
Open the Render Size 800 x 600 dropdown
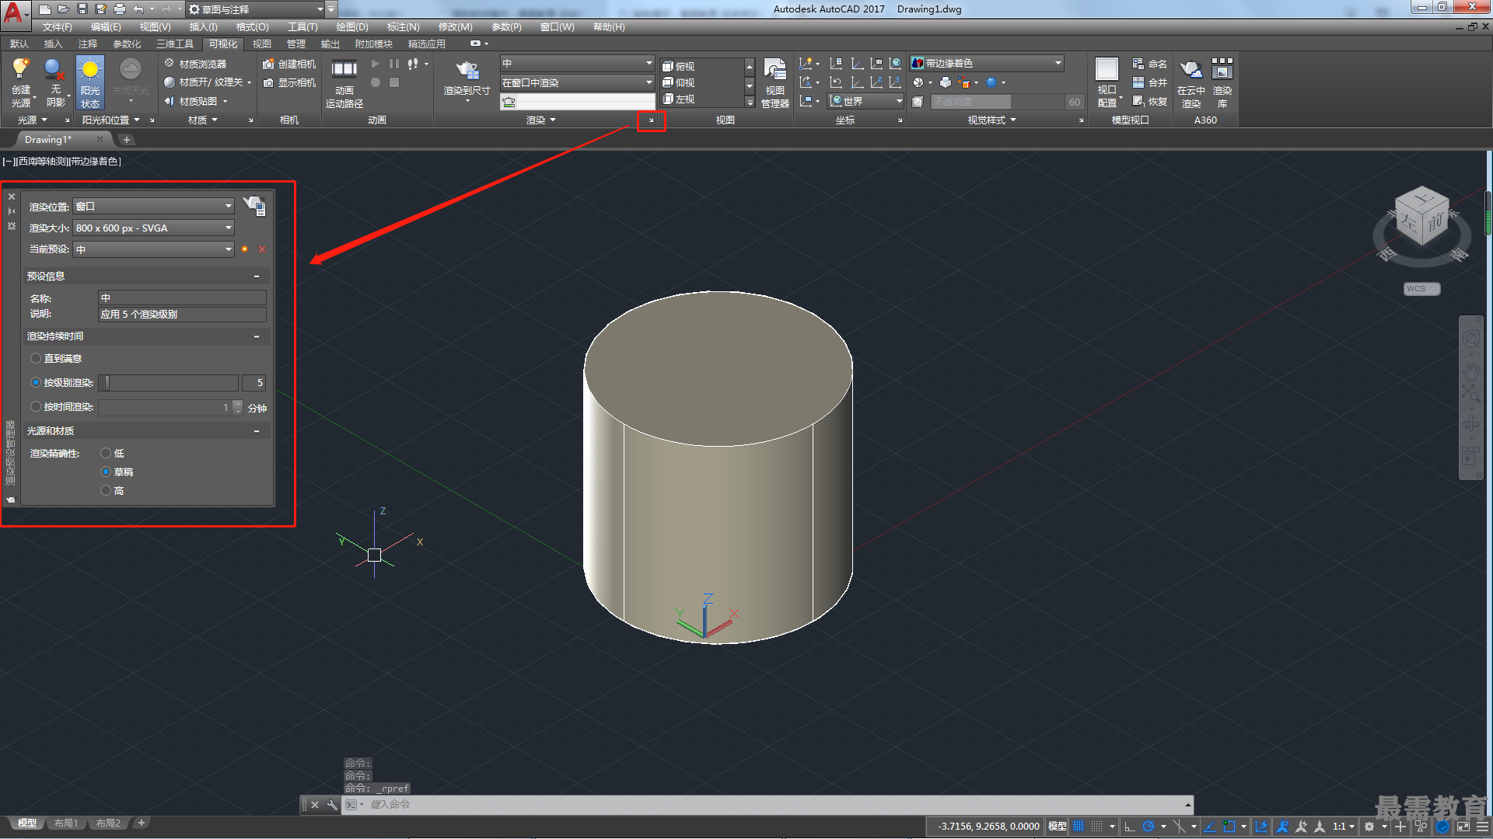(153, 228)
